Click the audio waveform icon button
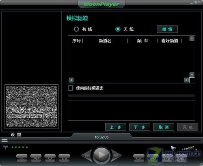This screenshot has height=166, width=203. click(36, 158)
